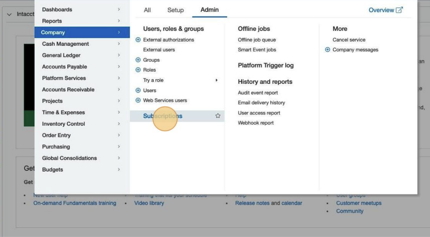This screenshot has height=237, width=430.
Task: Open Offline job queue
Action: click(x=257, y=40)
